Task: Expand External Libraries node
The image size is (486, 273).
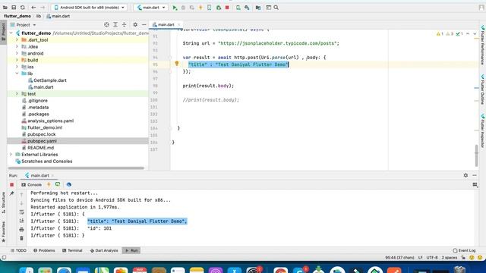Action: tap(11, 154)
